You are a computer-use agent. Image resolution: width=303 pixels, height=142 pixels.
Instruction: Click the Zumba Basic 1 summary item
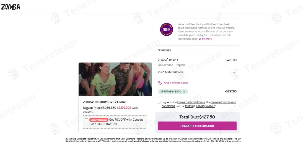click(168, 60)
